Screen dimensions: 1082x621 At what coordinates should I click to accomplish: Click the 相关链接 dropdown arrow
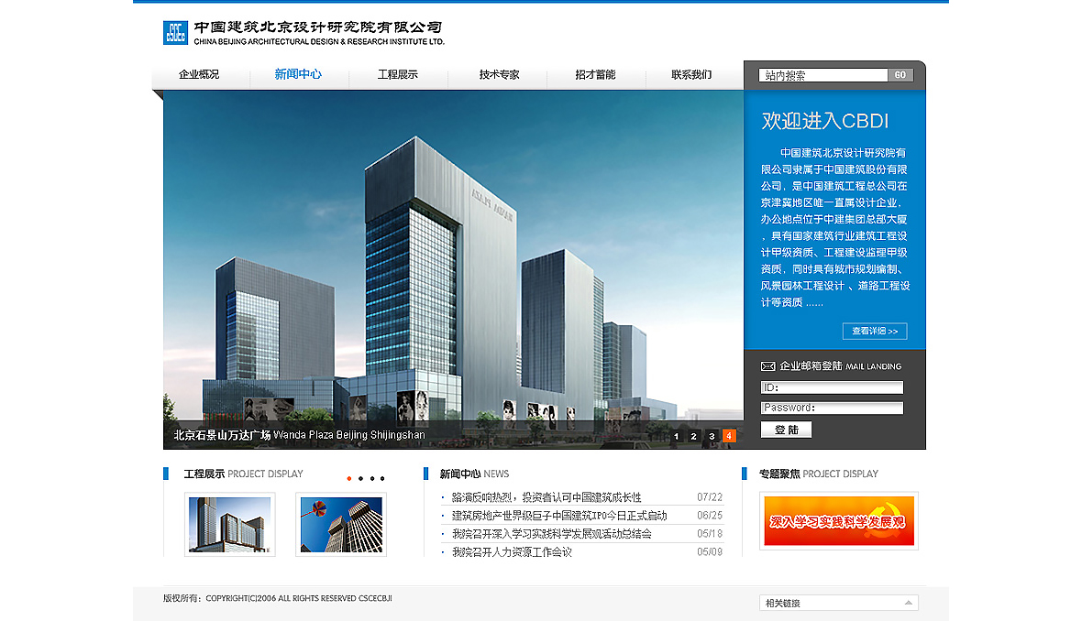908,603
